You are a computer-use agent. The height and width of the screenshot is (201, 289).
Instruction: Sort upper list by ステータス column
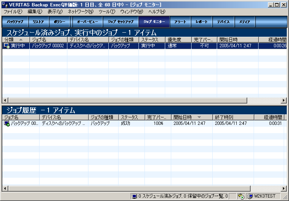pyautogui.click(x=152, y=40)
